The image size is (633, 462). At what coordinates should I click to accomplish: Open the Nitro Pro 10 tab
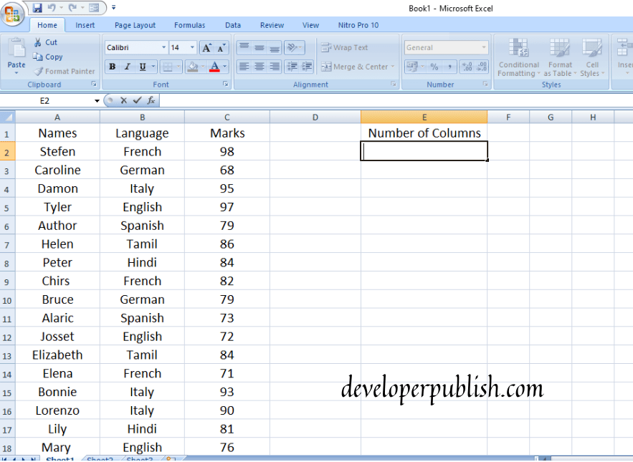358,24
